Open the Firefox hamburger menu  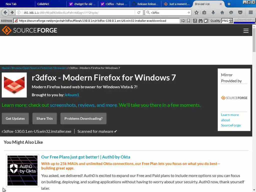(x=250, y=12)
